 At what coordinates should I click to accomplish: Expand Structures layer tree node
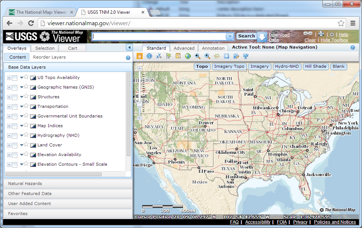[x=9, y=97]
